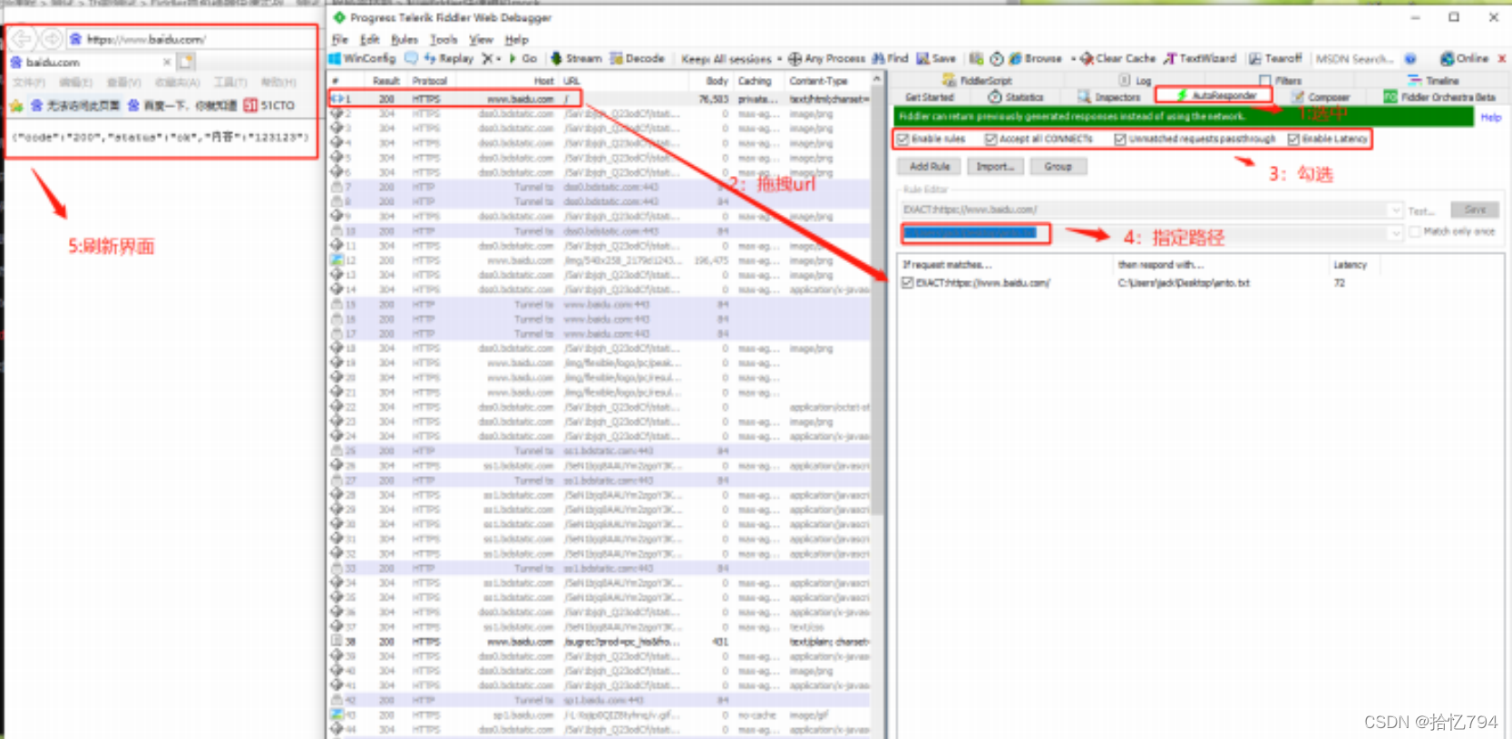Open the File menu in Fiddler
The width and height of the screenshot is (1512, 739).
tap(340, 40)
